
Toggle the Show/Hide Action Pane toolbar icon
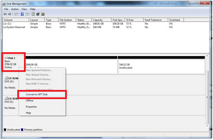click(x=27, y=14)
